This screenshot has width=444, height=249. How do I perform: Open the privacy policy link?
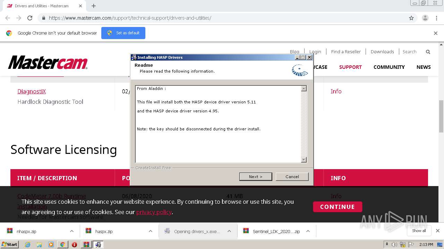pos(154,212)
